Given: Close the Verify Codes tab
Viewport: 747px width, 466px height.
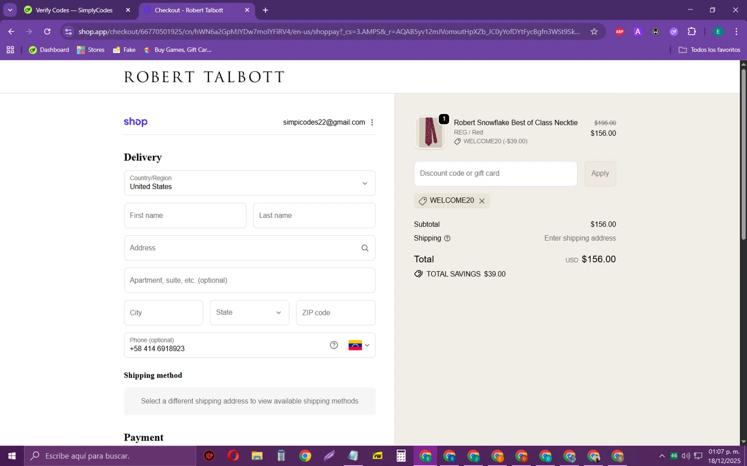Looking at the screenshot, I should pos(128,10).
